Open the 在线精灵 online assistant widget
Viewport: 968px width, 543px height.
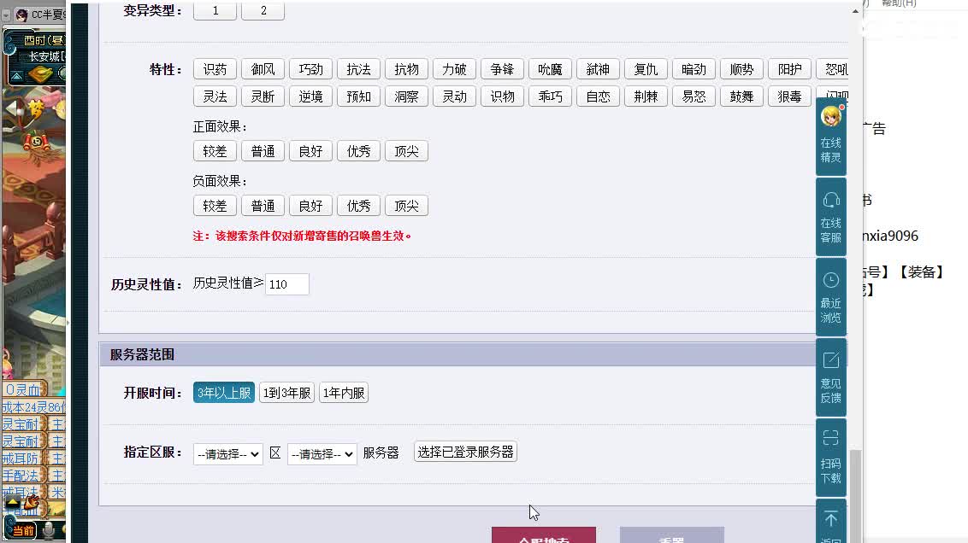pyautogui.click(x=831, y=137)
